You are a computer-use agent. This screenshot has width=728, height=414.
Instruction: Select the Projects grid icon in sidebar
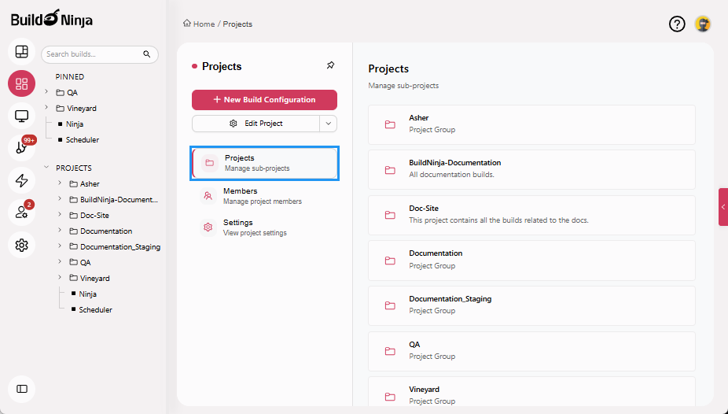click(22, 83)
